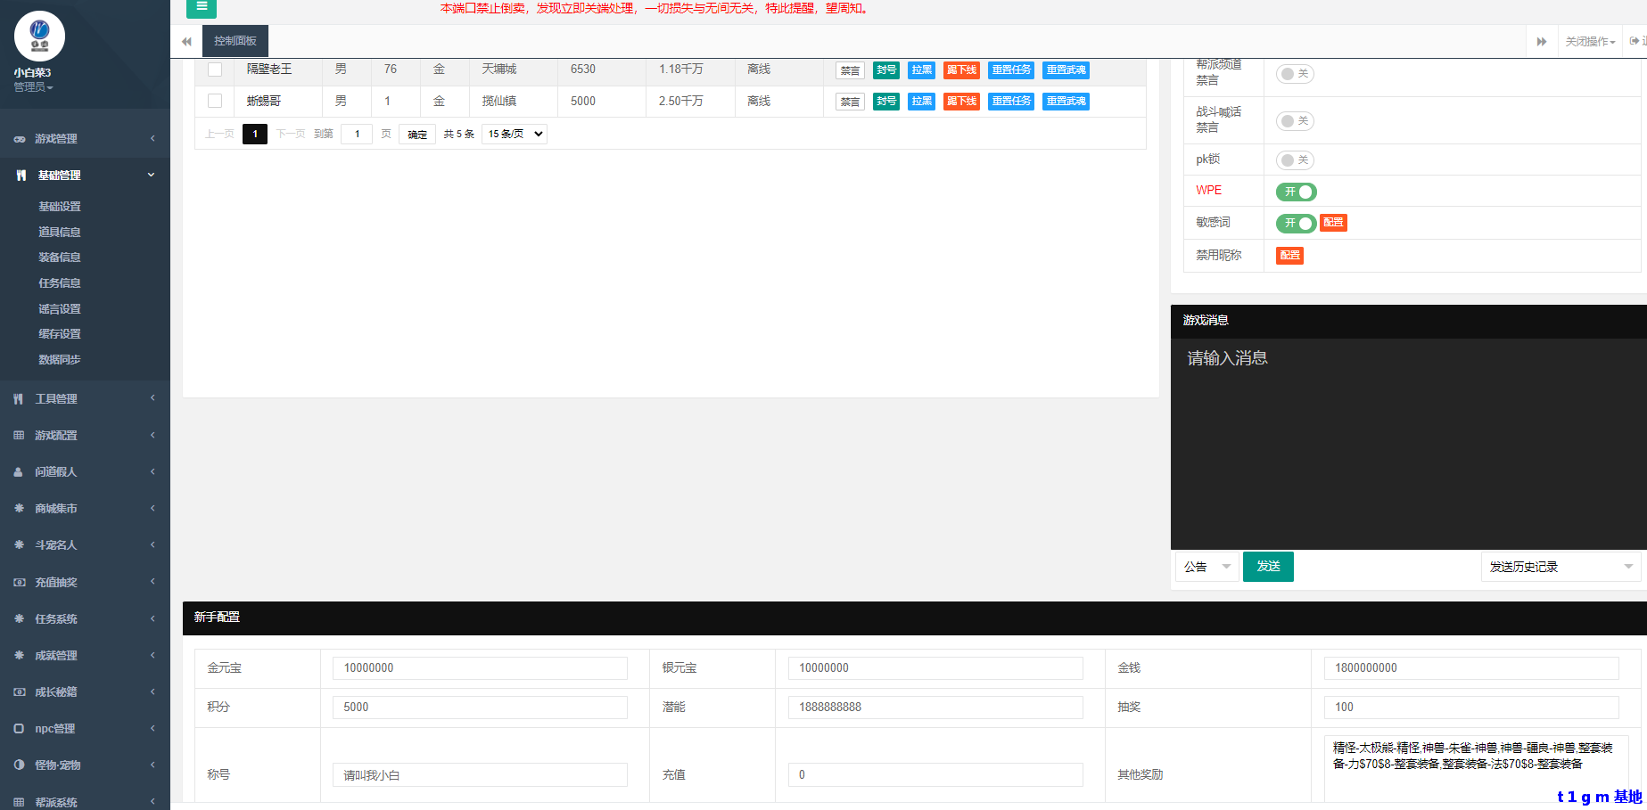Click the 怪物·宠物 half-circle icon in sidebar

(x=19, y=765)
